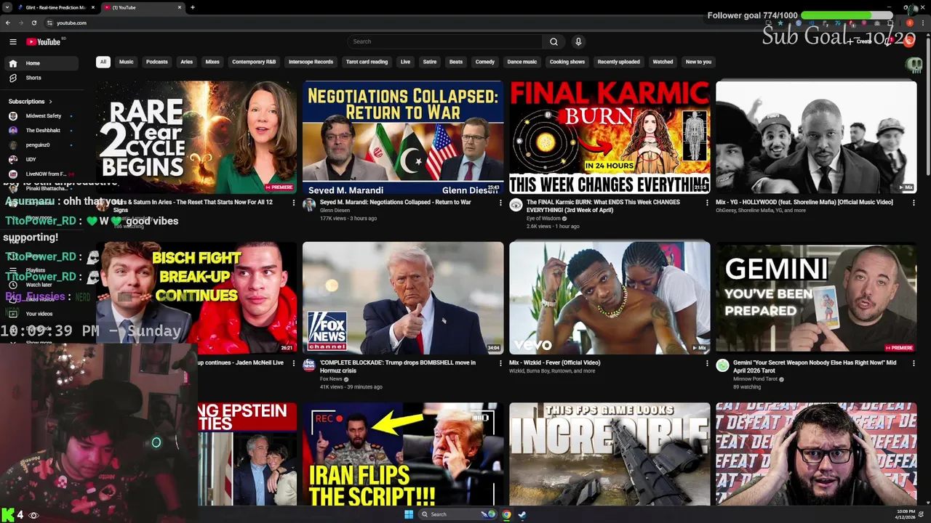931x523 pixels.
Task: Open the IRAN FLIPS THE SCRIPT thumbnail
Action: (403, 454)
